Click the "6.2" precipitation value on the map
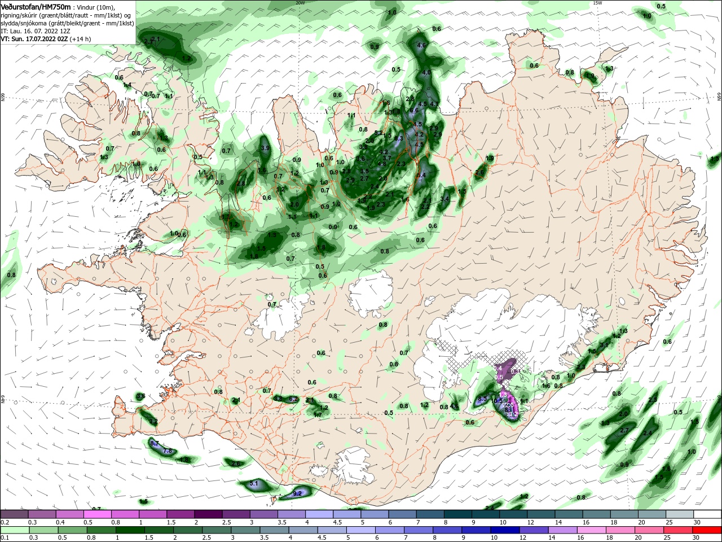Viewport: 722px width, 542px height. tap(293, 399)
